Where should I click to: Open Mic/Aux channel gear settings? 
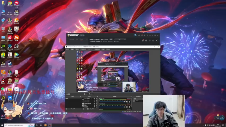[x=129, y=102]
